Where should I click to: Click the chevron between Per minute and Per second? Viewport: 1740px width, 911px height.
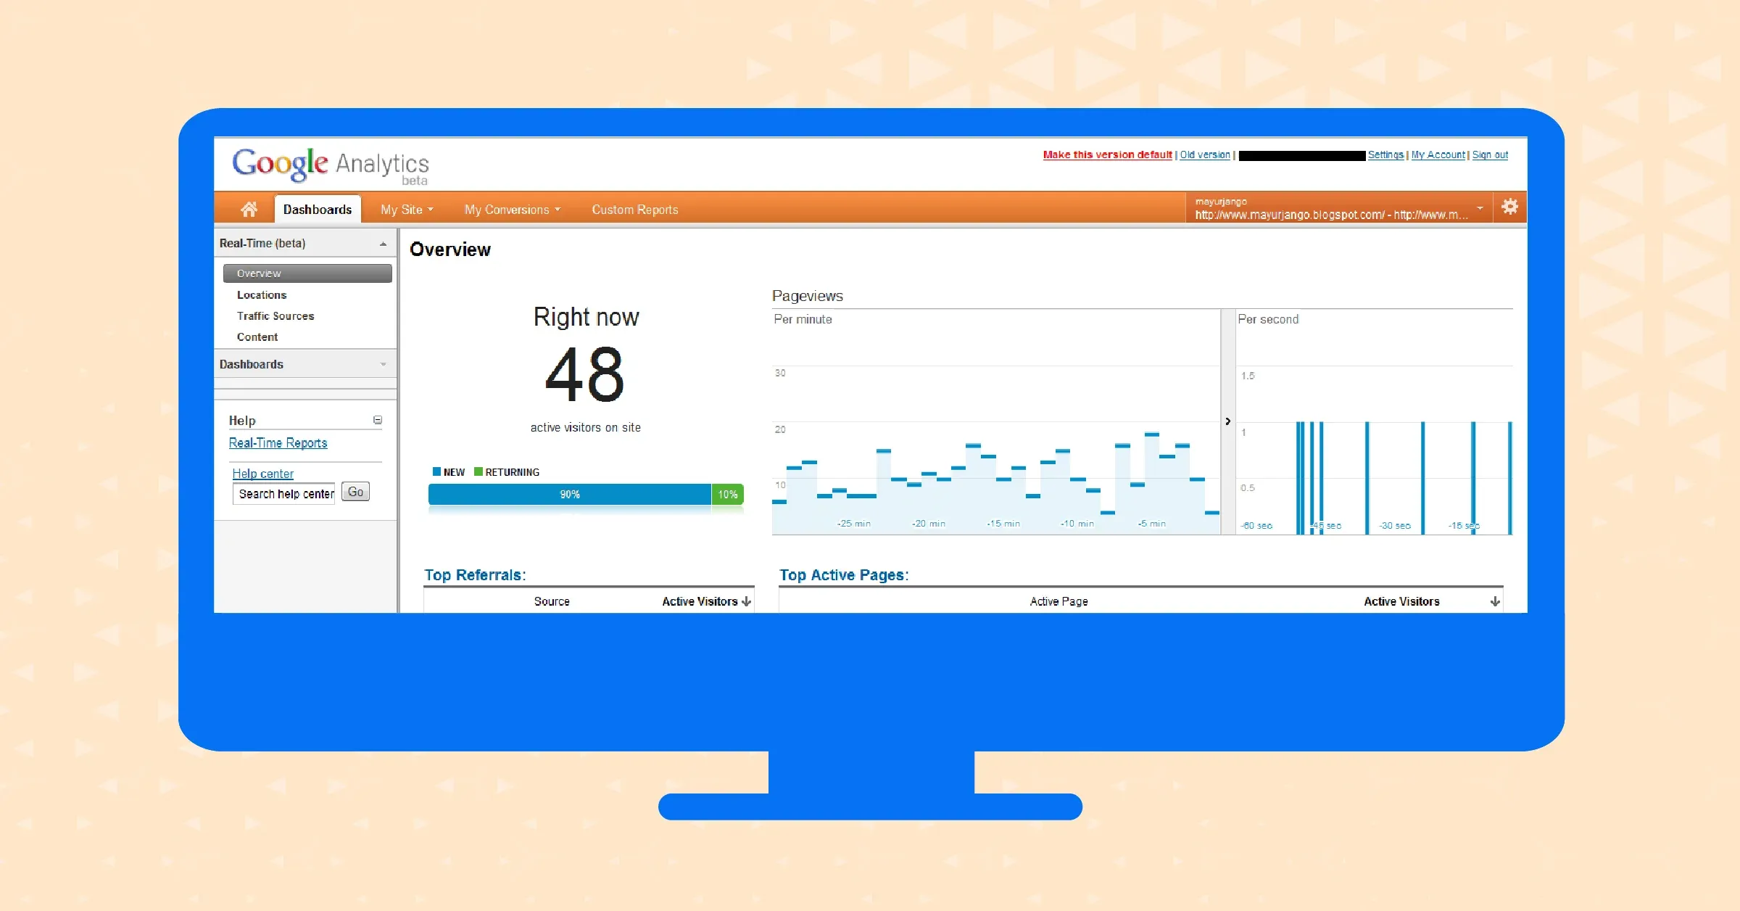[1227, 421]
